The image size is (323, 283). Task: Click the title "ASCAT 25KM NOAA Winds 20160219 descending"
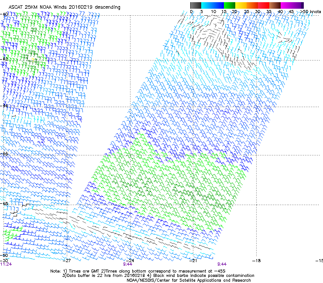tap(64, 7)
